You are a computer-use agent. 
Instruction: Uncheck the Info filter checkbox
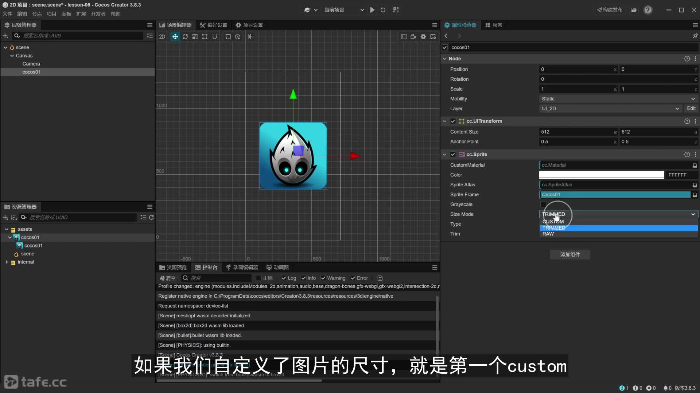coord(303,278)
